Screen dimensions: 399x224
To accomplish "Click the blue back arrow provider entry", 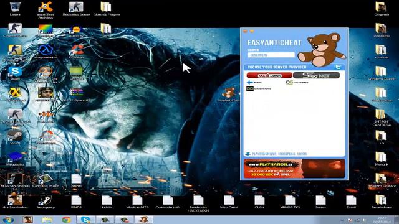I will (254, 82).
